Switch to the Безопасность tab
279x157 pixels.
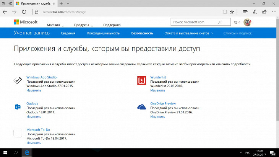pos(142,33)
